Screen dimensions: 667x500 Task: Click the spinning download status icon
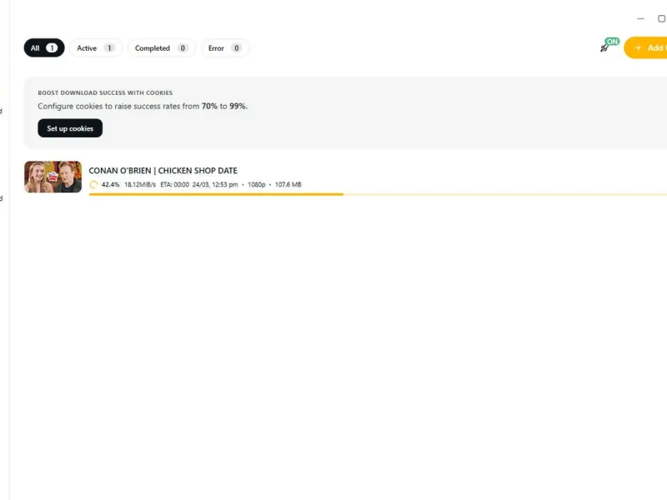click(x=93, y=184)
